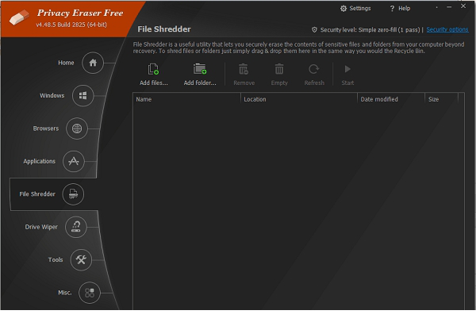This screenshot has height=322, width=476.
Task: Open the Security options link
Action: 447,29
